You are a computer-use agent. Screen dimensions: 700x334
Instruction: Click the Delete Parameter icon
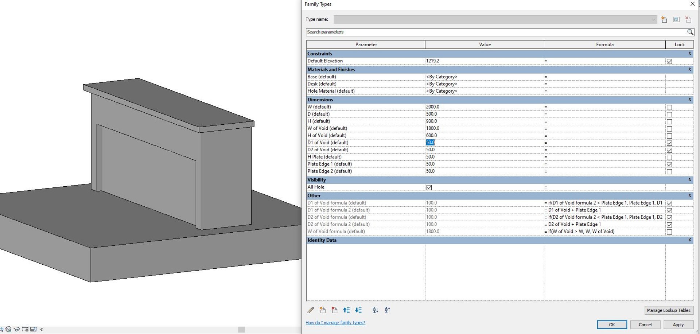tap(334, 310)
